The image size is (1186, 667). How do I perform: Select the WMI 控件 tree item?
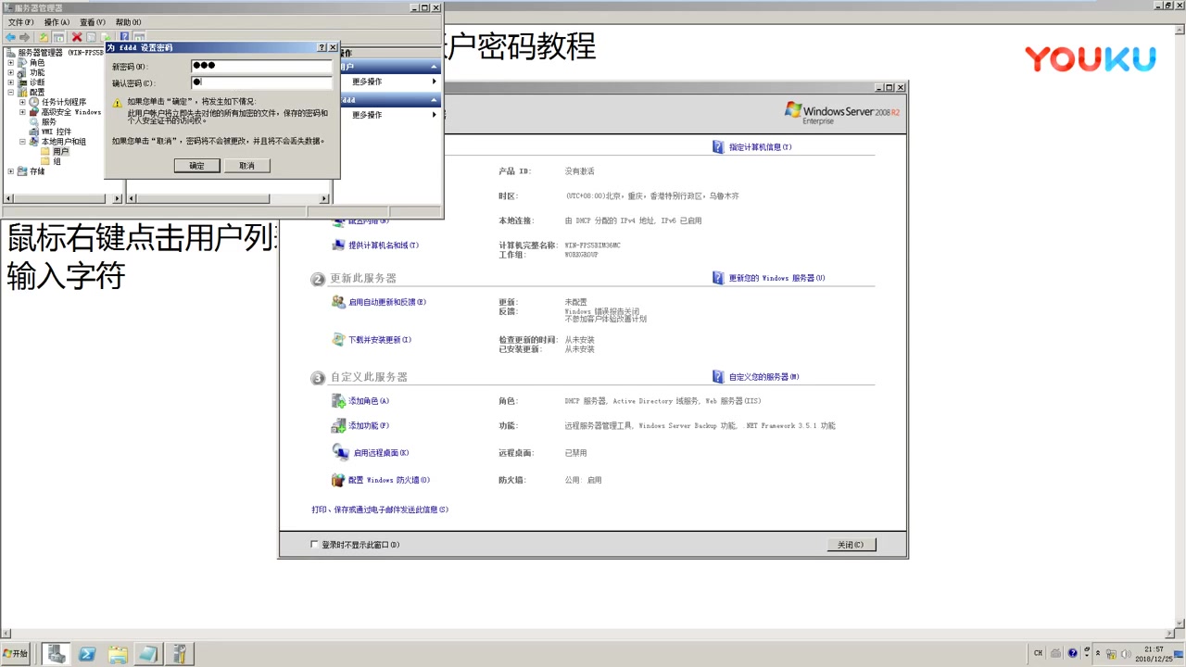tap(50, 132)
